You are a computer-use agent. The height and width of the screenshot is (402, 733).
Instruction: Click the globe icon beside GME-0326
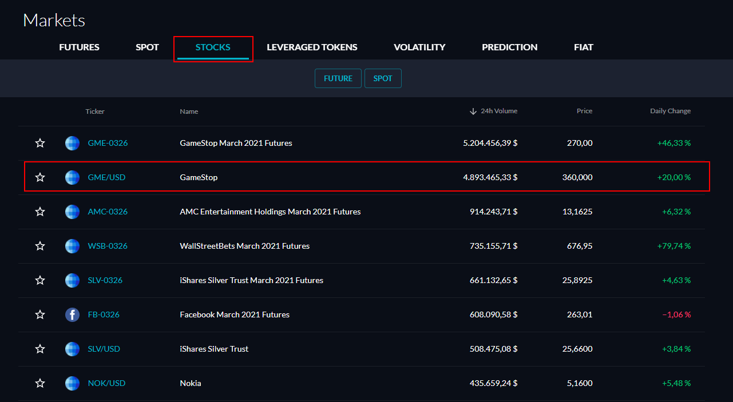pyautogui.click(x=72, y=143)
